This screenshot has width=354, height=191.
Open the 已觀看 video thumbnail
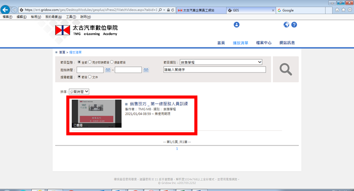(96, 113)
